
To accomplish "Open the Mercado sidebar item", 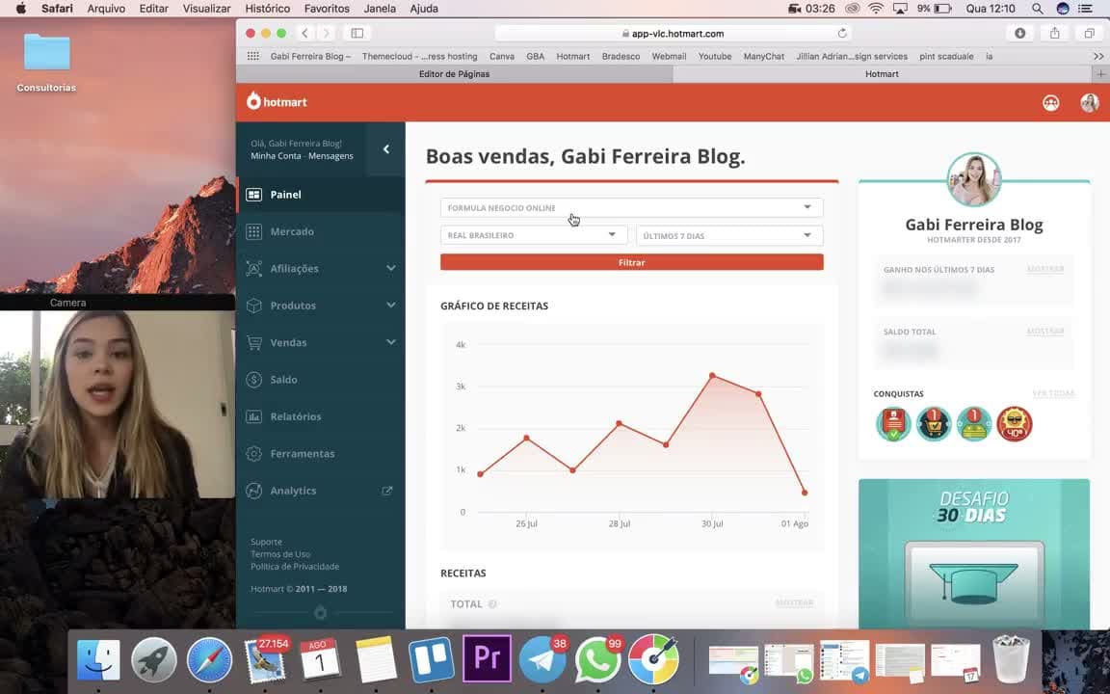I will click(x=292, y=231).
